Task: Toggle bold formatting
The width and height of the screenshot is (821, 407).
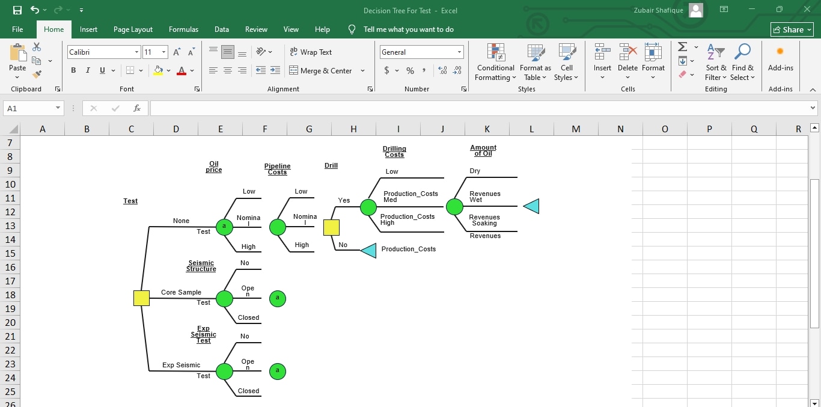Action: point(73,70)
